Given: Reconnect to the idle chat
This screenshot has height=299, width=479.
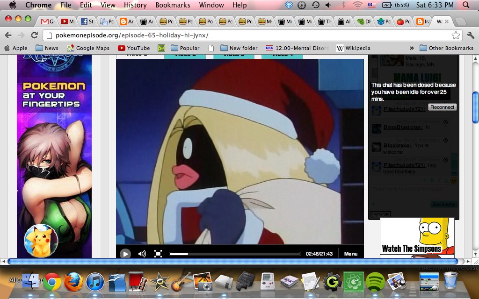Looking at the screenshot, I should coord(442,107).
